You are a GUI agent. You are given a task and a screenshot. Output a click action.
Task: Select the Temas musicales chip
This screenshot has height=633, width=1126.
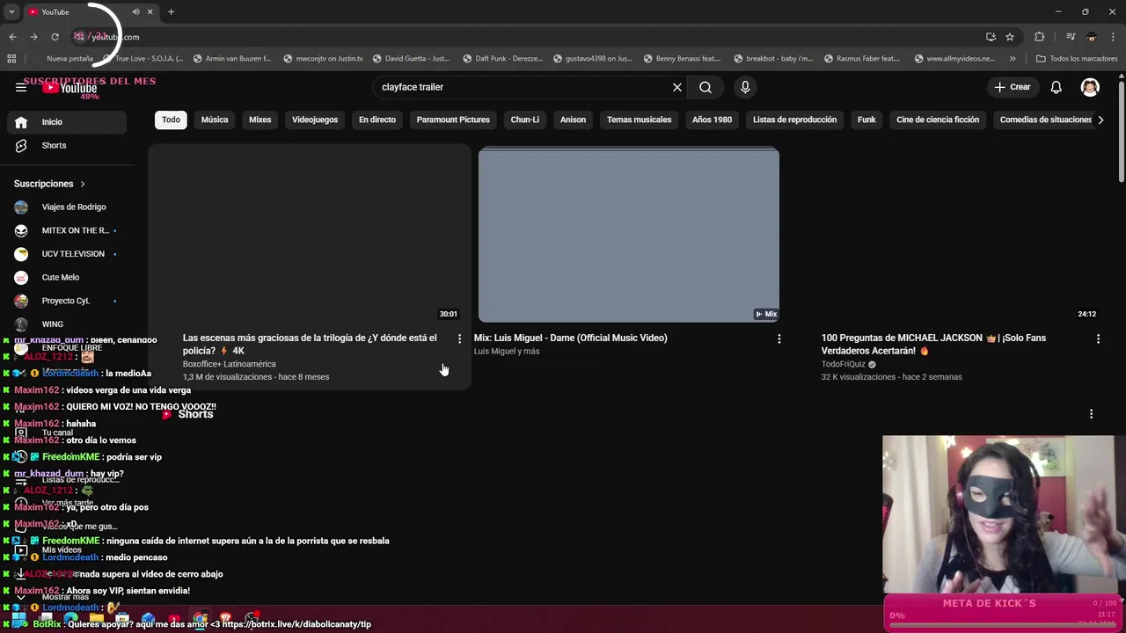point(639,120)
